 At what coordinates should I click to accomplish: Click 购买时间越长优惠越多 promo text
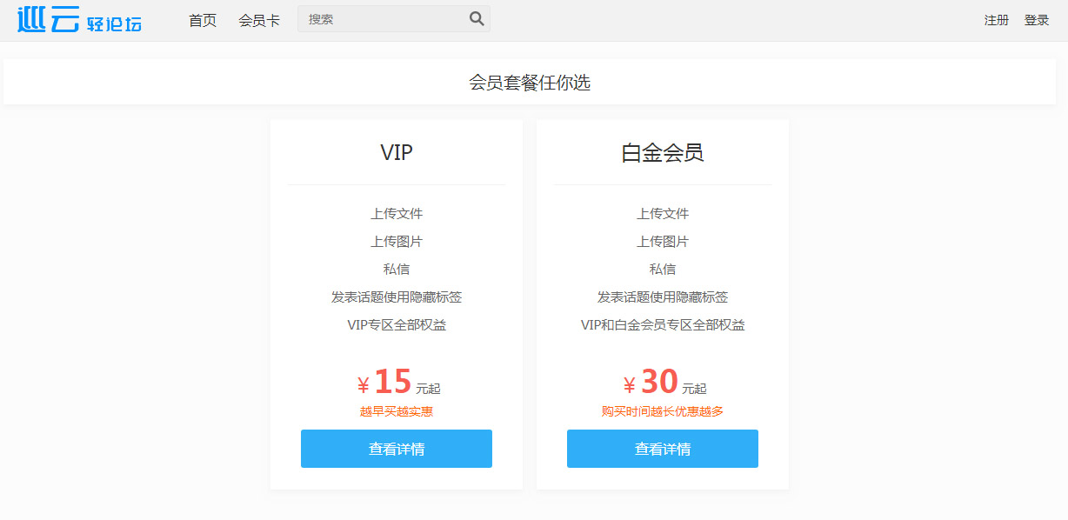click(663, 411)
